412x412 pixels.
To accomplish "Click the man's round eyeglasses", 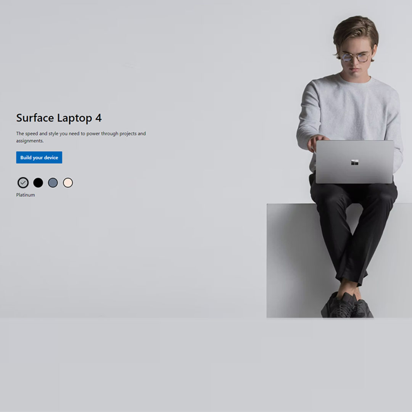I will tap(355, 57).
